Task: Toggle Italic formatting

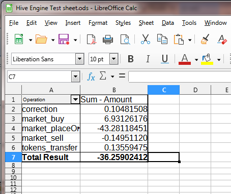Action: [148, 59]
